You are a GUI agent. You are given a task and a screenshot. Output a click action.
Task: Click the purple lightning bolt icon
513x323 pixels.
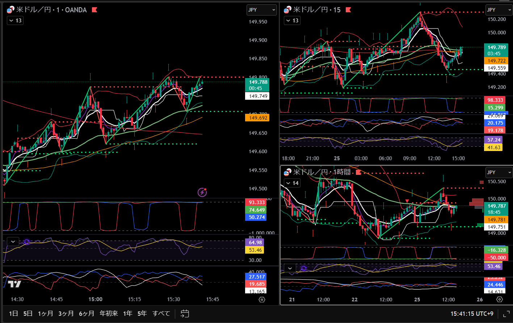[202, 192]
